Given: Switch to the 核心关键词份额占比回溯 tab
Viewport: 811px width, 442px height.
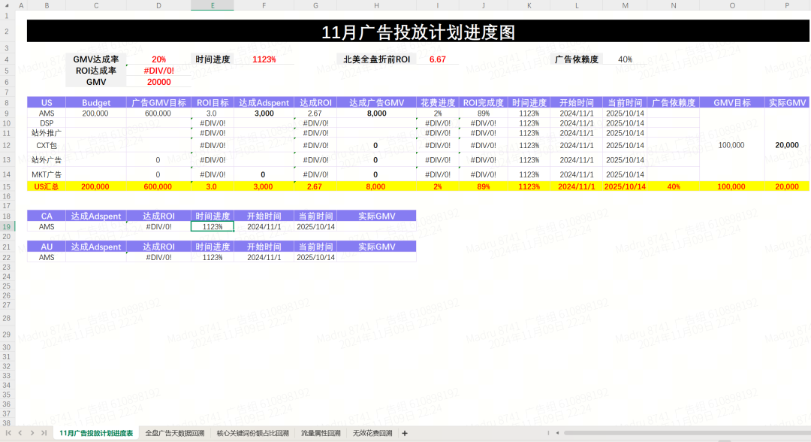Looking at the screenshot, I should point(252,434).
